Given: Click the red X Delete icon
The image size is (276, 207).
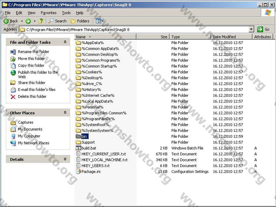Looking at the screenshot, I should (13, 97).
